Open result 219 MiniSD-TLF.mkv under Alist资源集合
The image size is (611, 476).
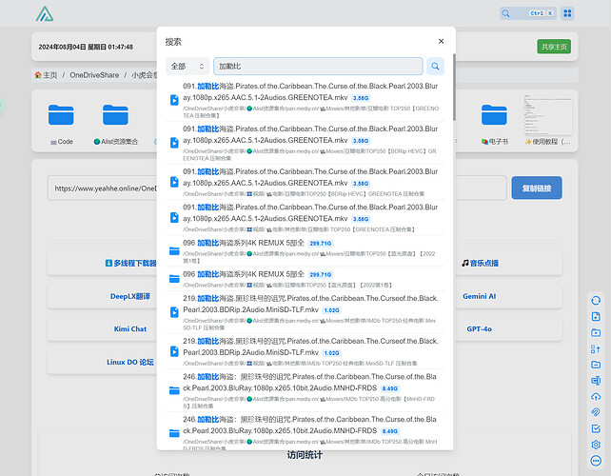click(x=305, y=312)
